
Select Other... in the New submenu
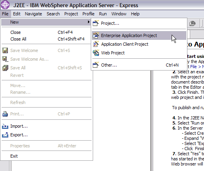(139, 65)
